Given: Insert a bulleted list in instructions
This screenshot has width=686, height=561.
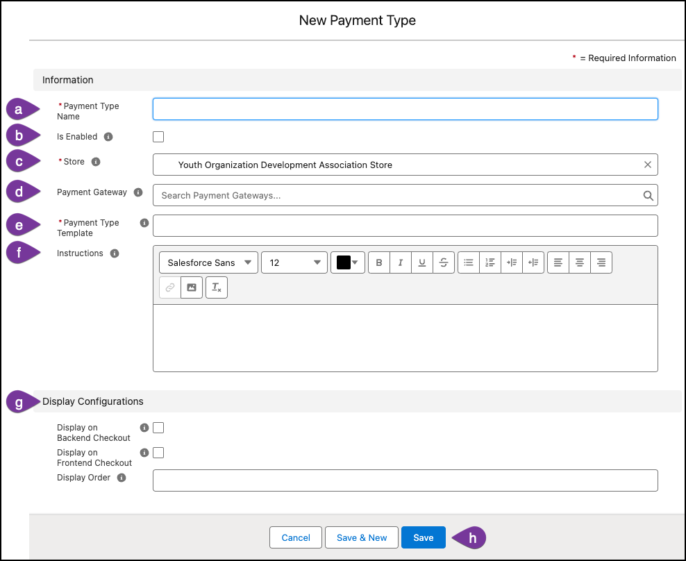Looking at the screenshot, I should [x=469, y=262].
